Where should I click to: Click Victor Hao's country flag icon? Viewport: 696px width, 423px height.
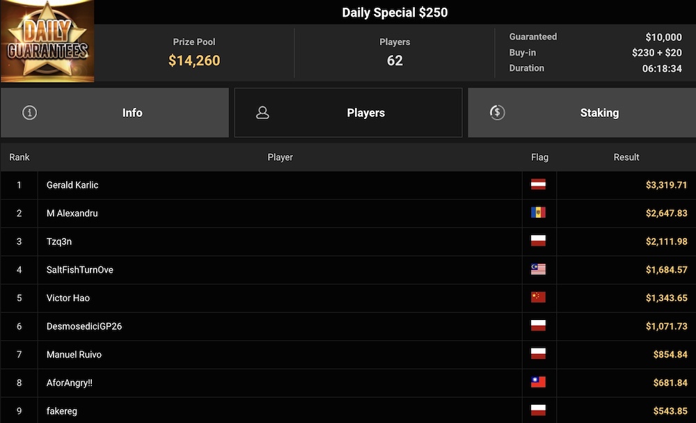(538, 298)
